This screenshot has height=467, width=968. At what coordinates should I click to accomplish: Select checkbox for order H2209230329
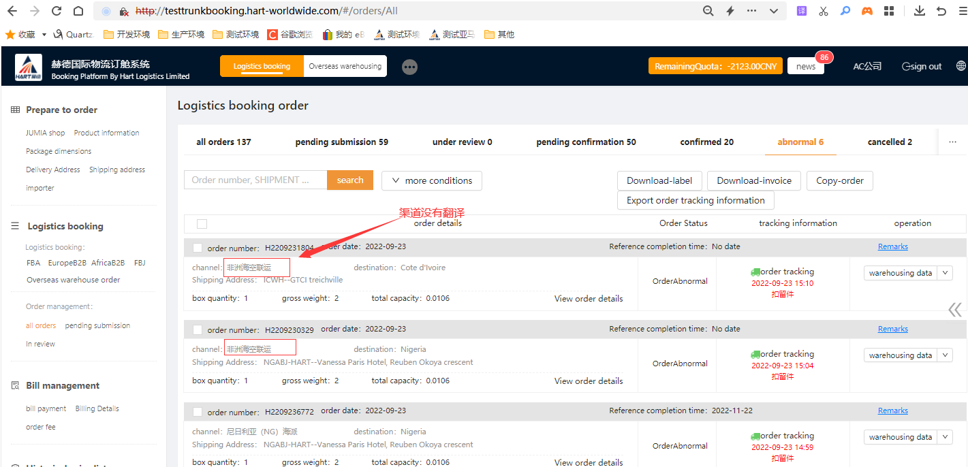coord(198,329)
